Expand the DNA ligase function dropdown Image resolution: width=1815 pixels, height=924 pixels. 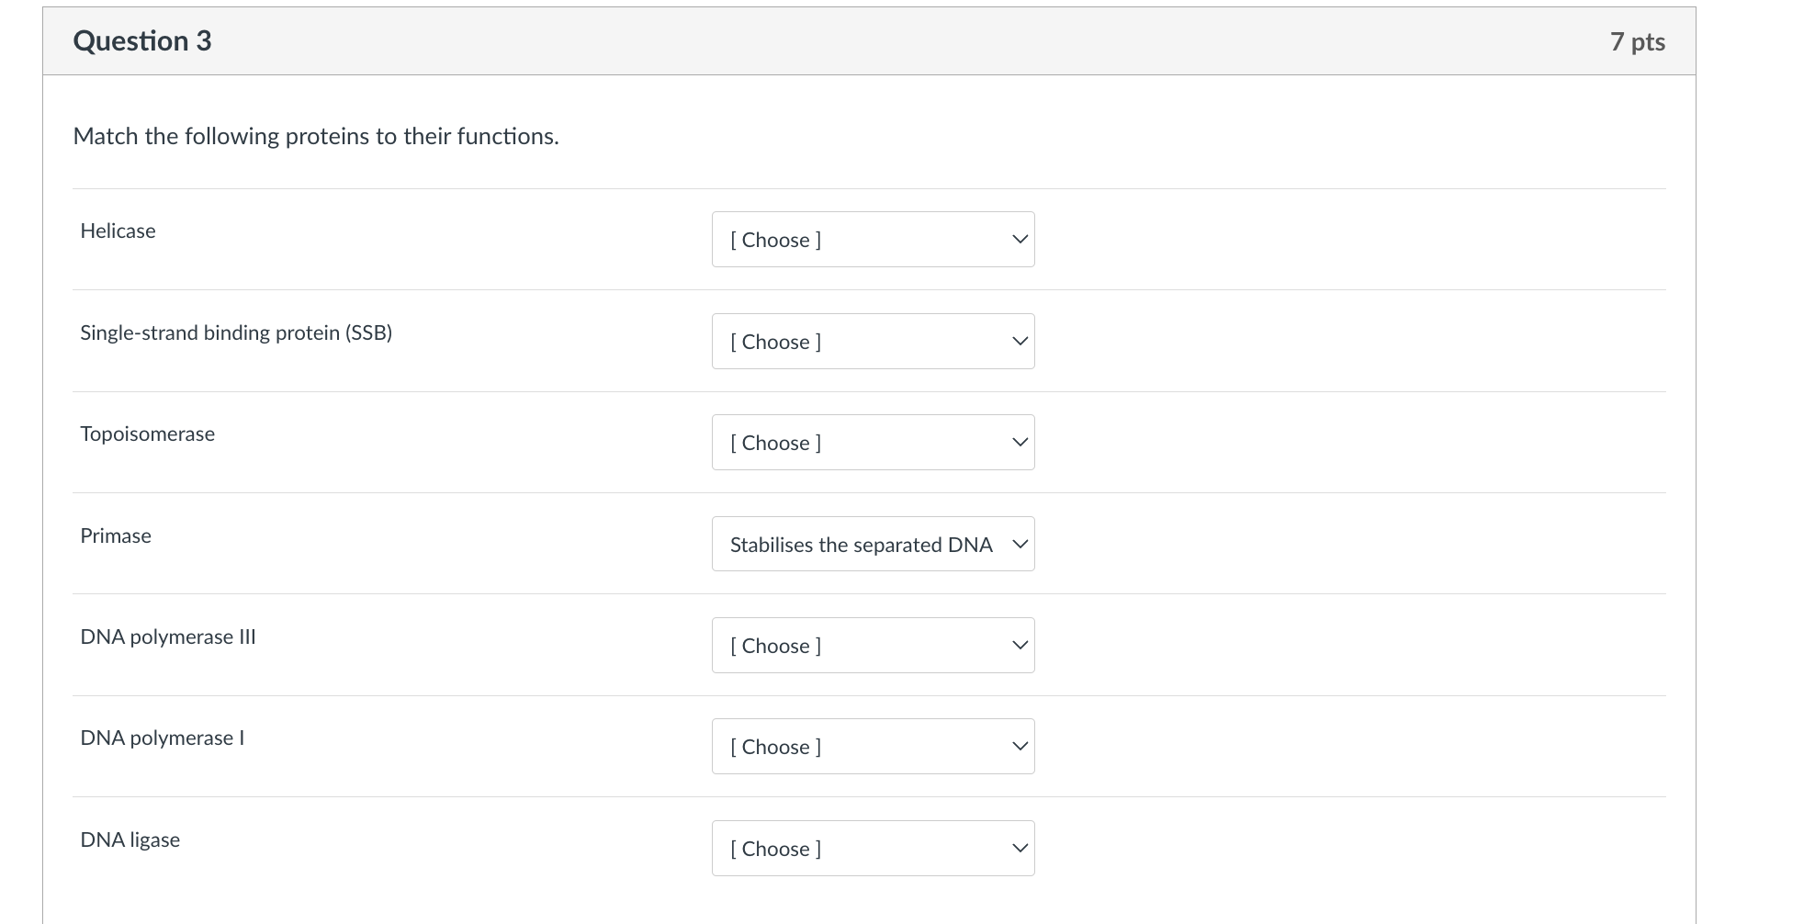872,849
